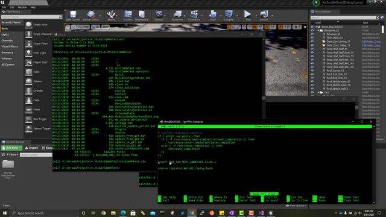Viewport: 386px width, 217px height.
Task: Open the File menu
Action: pyautogui.click(x=4, y=7)
